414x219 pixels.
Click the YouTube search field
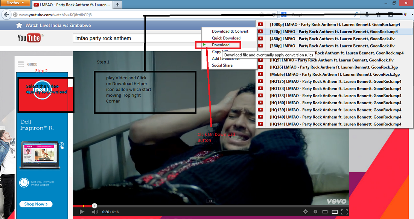pos(137,38)
